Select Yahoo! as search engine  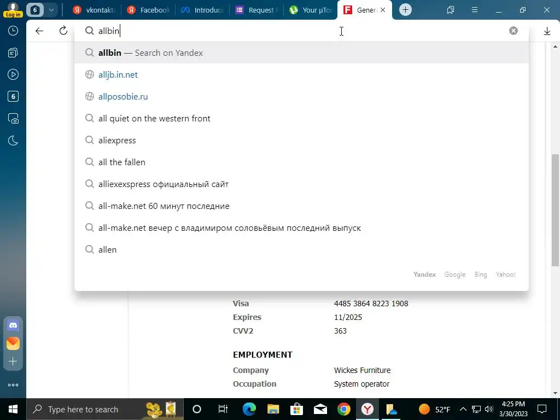[506, 275]
